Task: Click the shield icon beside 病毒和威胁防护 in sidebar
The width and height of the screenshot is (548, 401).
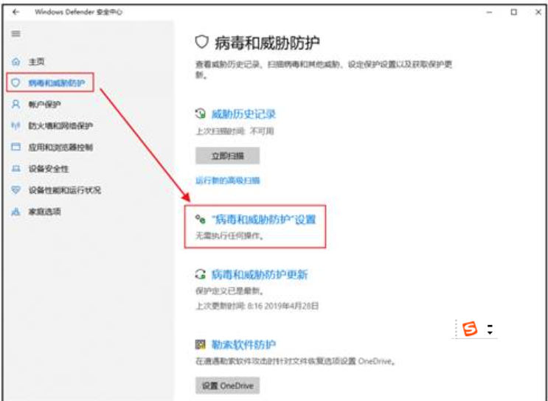Action: pyautogui.click(x=15, y=83)
